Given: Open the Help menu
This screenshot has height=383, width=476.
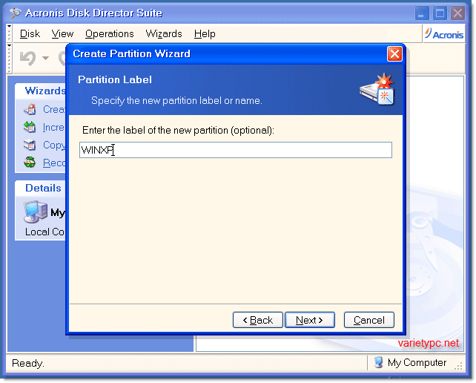Looking at the screenshot, I should (205, 33).
